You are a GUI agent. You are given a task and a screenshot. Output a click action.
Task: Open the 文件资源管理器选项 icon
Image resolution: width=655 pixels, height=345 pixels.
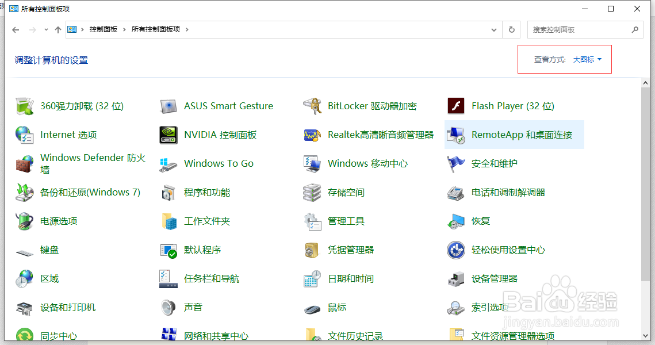pyautogui.click(x=456, y=335)
